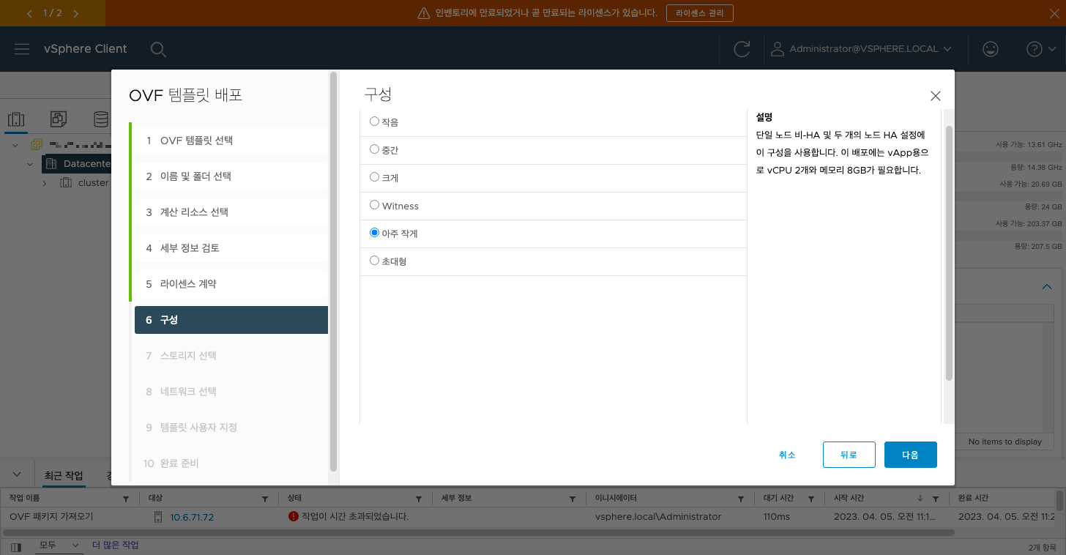Screen dimensions: 1066x555
Task: Select the 작음 configuration option
Action: tap(374, 122)
